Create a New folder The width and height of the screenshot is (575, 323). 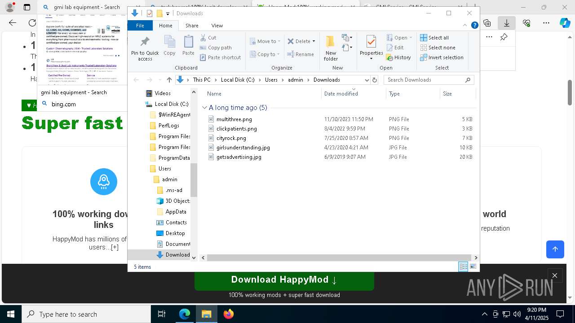pos(331,48)
